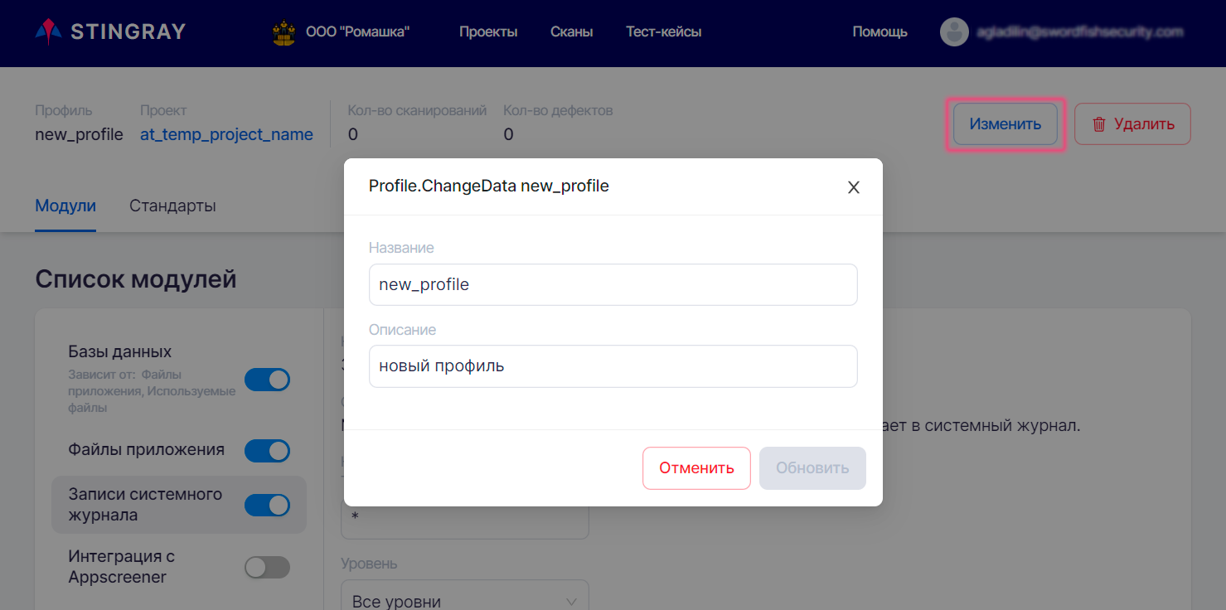Click the Отменить button
Image resolution: width=1226 pixels, height=610 pixels.
(x=696, y=468)
